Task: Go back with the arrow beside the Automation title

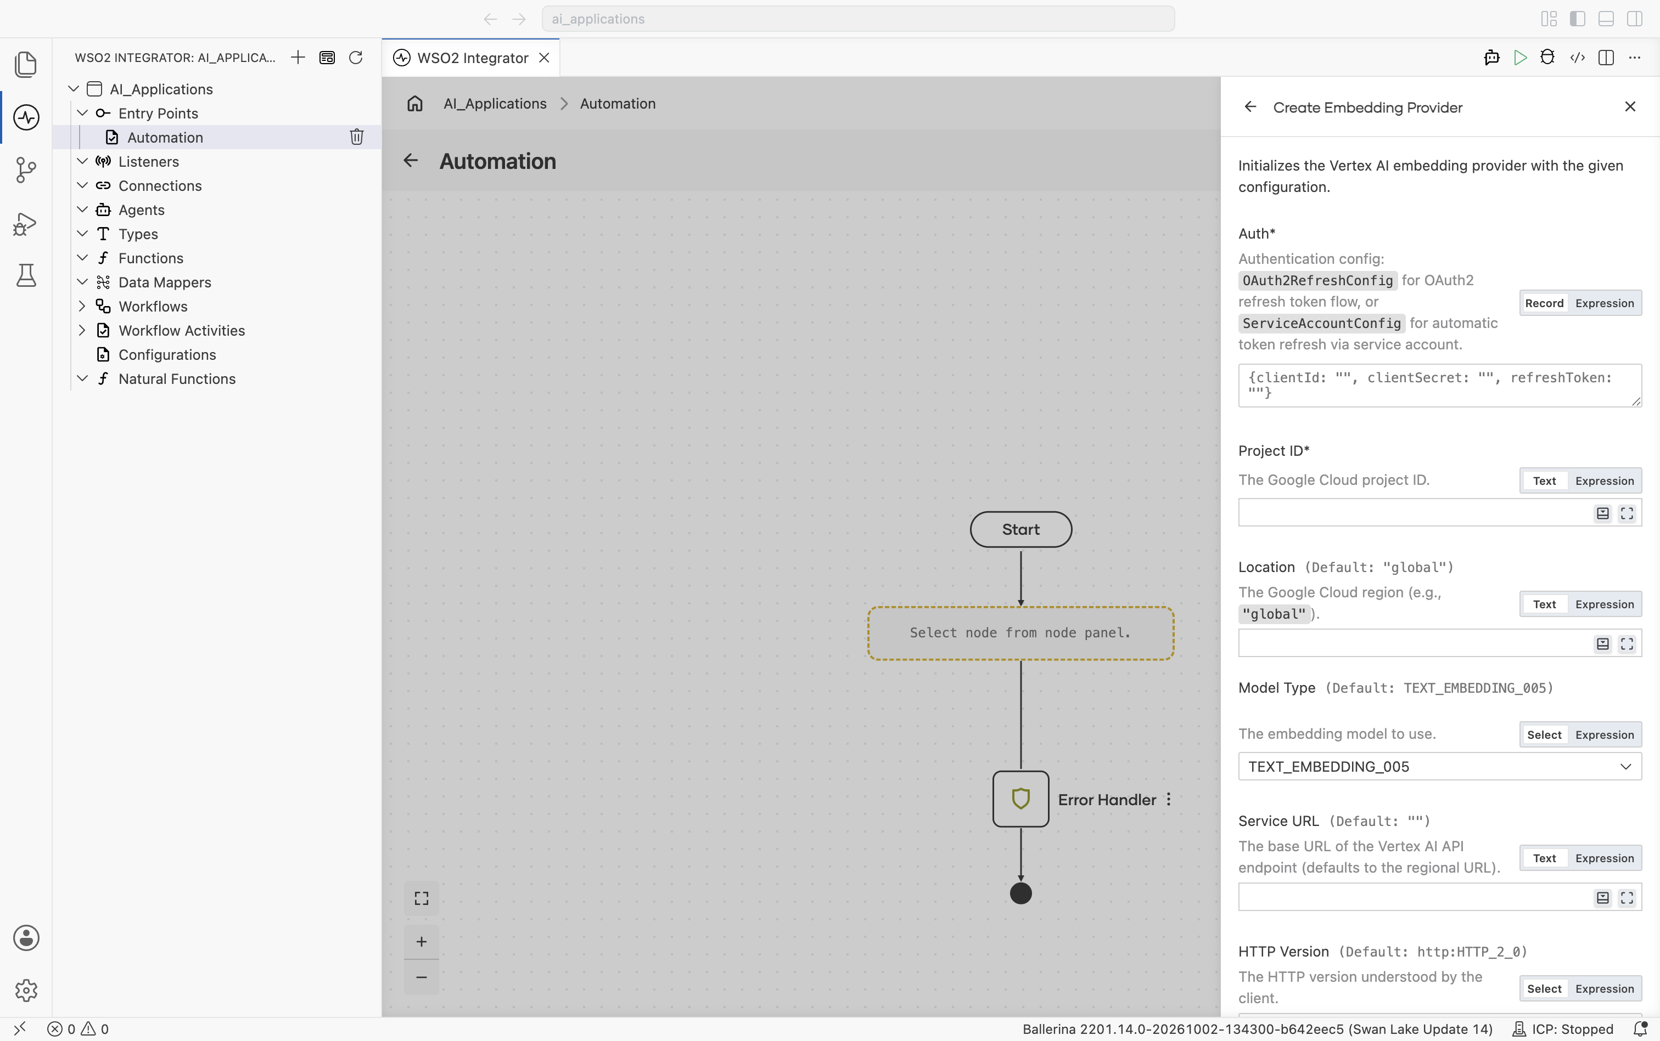Action: [x=411, y=160]
